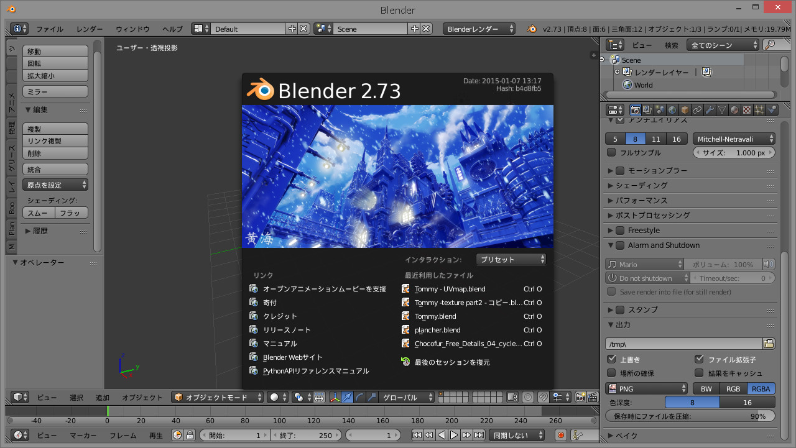Image resolution: width=796 pixels, height=448 pixels.
Task: Click the proportional editing circle icon
Action: (528, 397)
